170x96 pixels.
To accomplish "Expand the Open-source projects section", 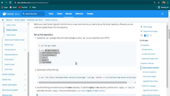I will (25, 90).
